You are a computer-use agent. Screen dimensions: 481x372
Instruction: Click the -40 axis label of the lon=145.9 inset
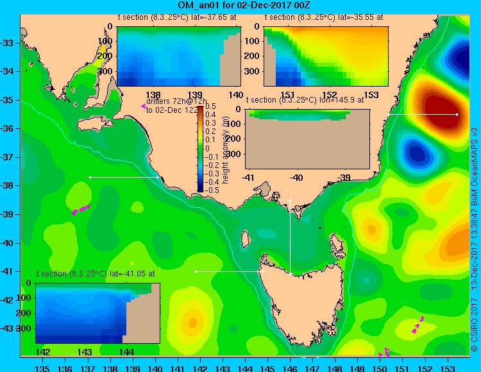pyautogui.click(x=296, y=178)
